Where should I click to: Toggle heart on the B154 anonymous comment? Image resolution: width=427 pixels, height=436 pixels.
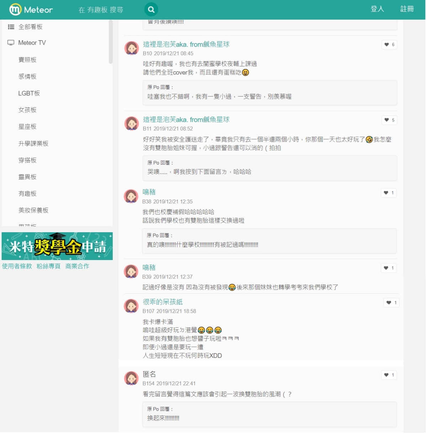[x=389, y=375]
